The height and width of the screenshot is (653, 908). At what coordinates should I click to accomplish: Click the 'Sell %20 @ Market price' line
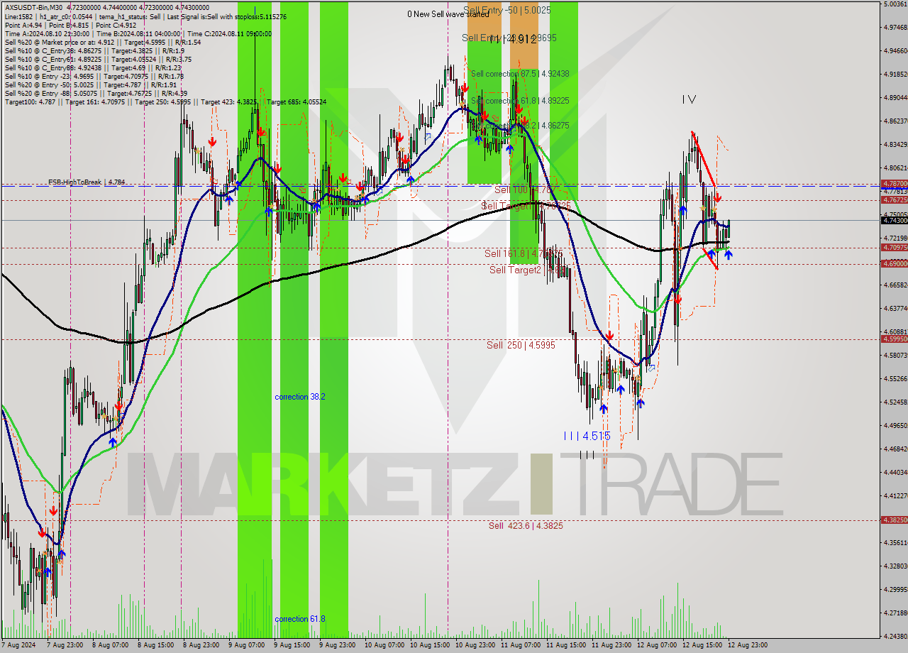tap(103, 43)
